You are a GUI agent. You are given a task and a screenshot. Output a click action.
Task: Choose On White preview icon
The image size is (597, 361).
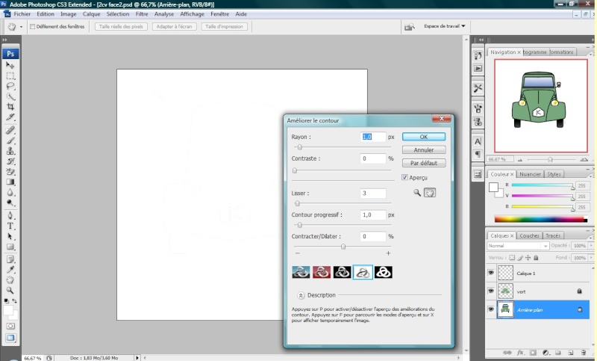(363, 272)
